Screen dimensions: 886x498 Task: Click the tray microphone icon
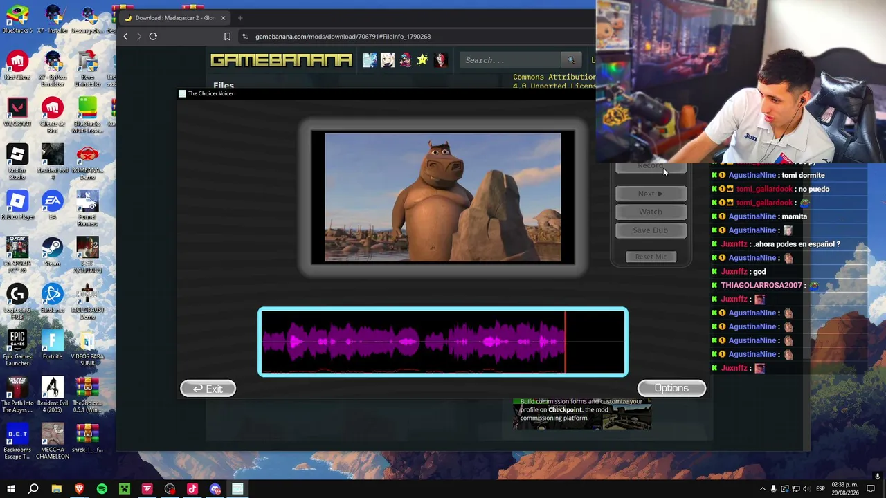(773, 489)
